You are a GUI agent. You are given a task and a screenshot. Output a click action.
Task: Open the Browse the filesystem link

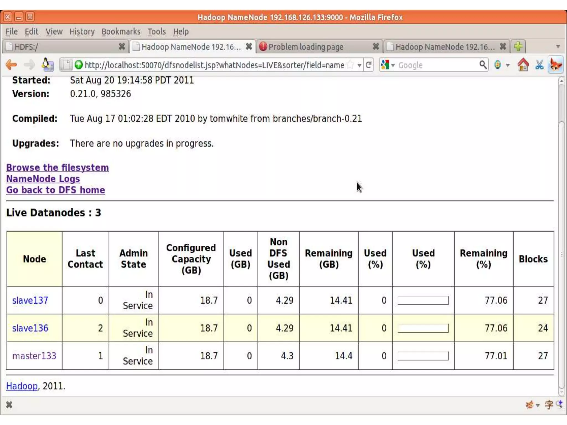pos(58,168)
